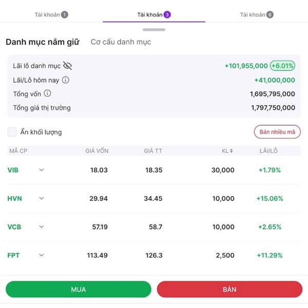Switch to the active Tài khoản 3 tab
Viewport: 308px width, 308px height.
tap(154, 15)
